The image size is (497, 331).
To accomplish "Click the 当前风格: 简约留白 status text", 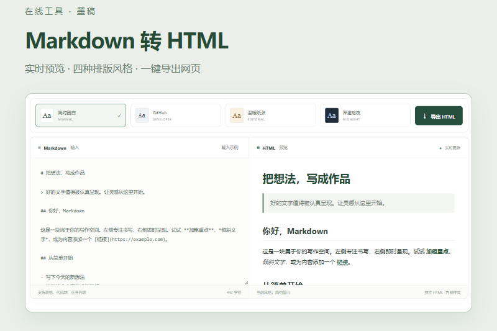I will tap(273, 292).
